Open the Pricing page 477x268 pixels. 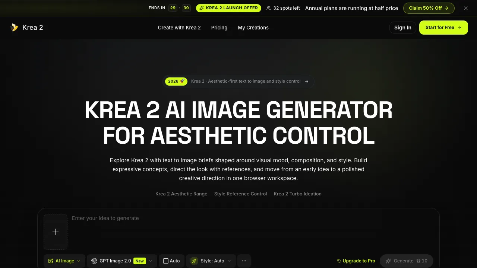pyautogui.click(x=219, y=28)
